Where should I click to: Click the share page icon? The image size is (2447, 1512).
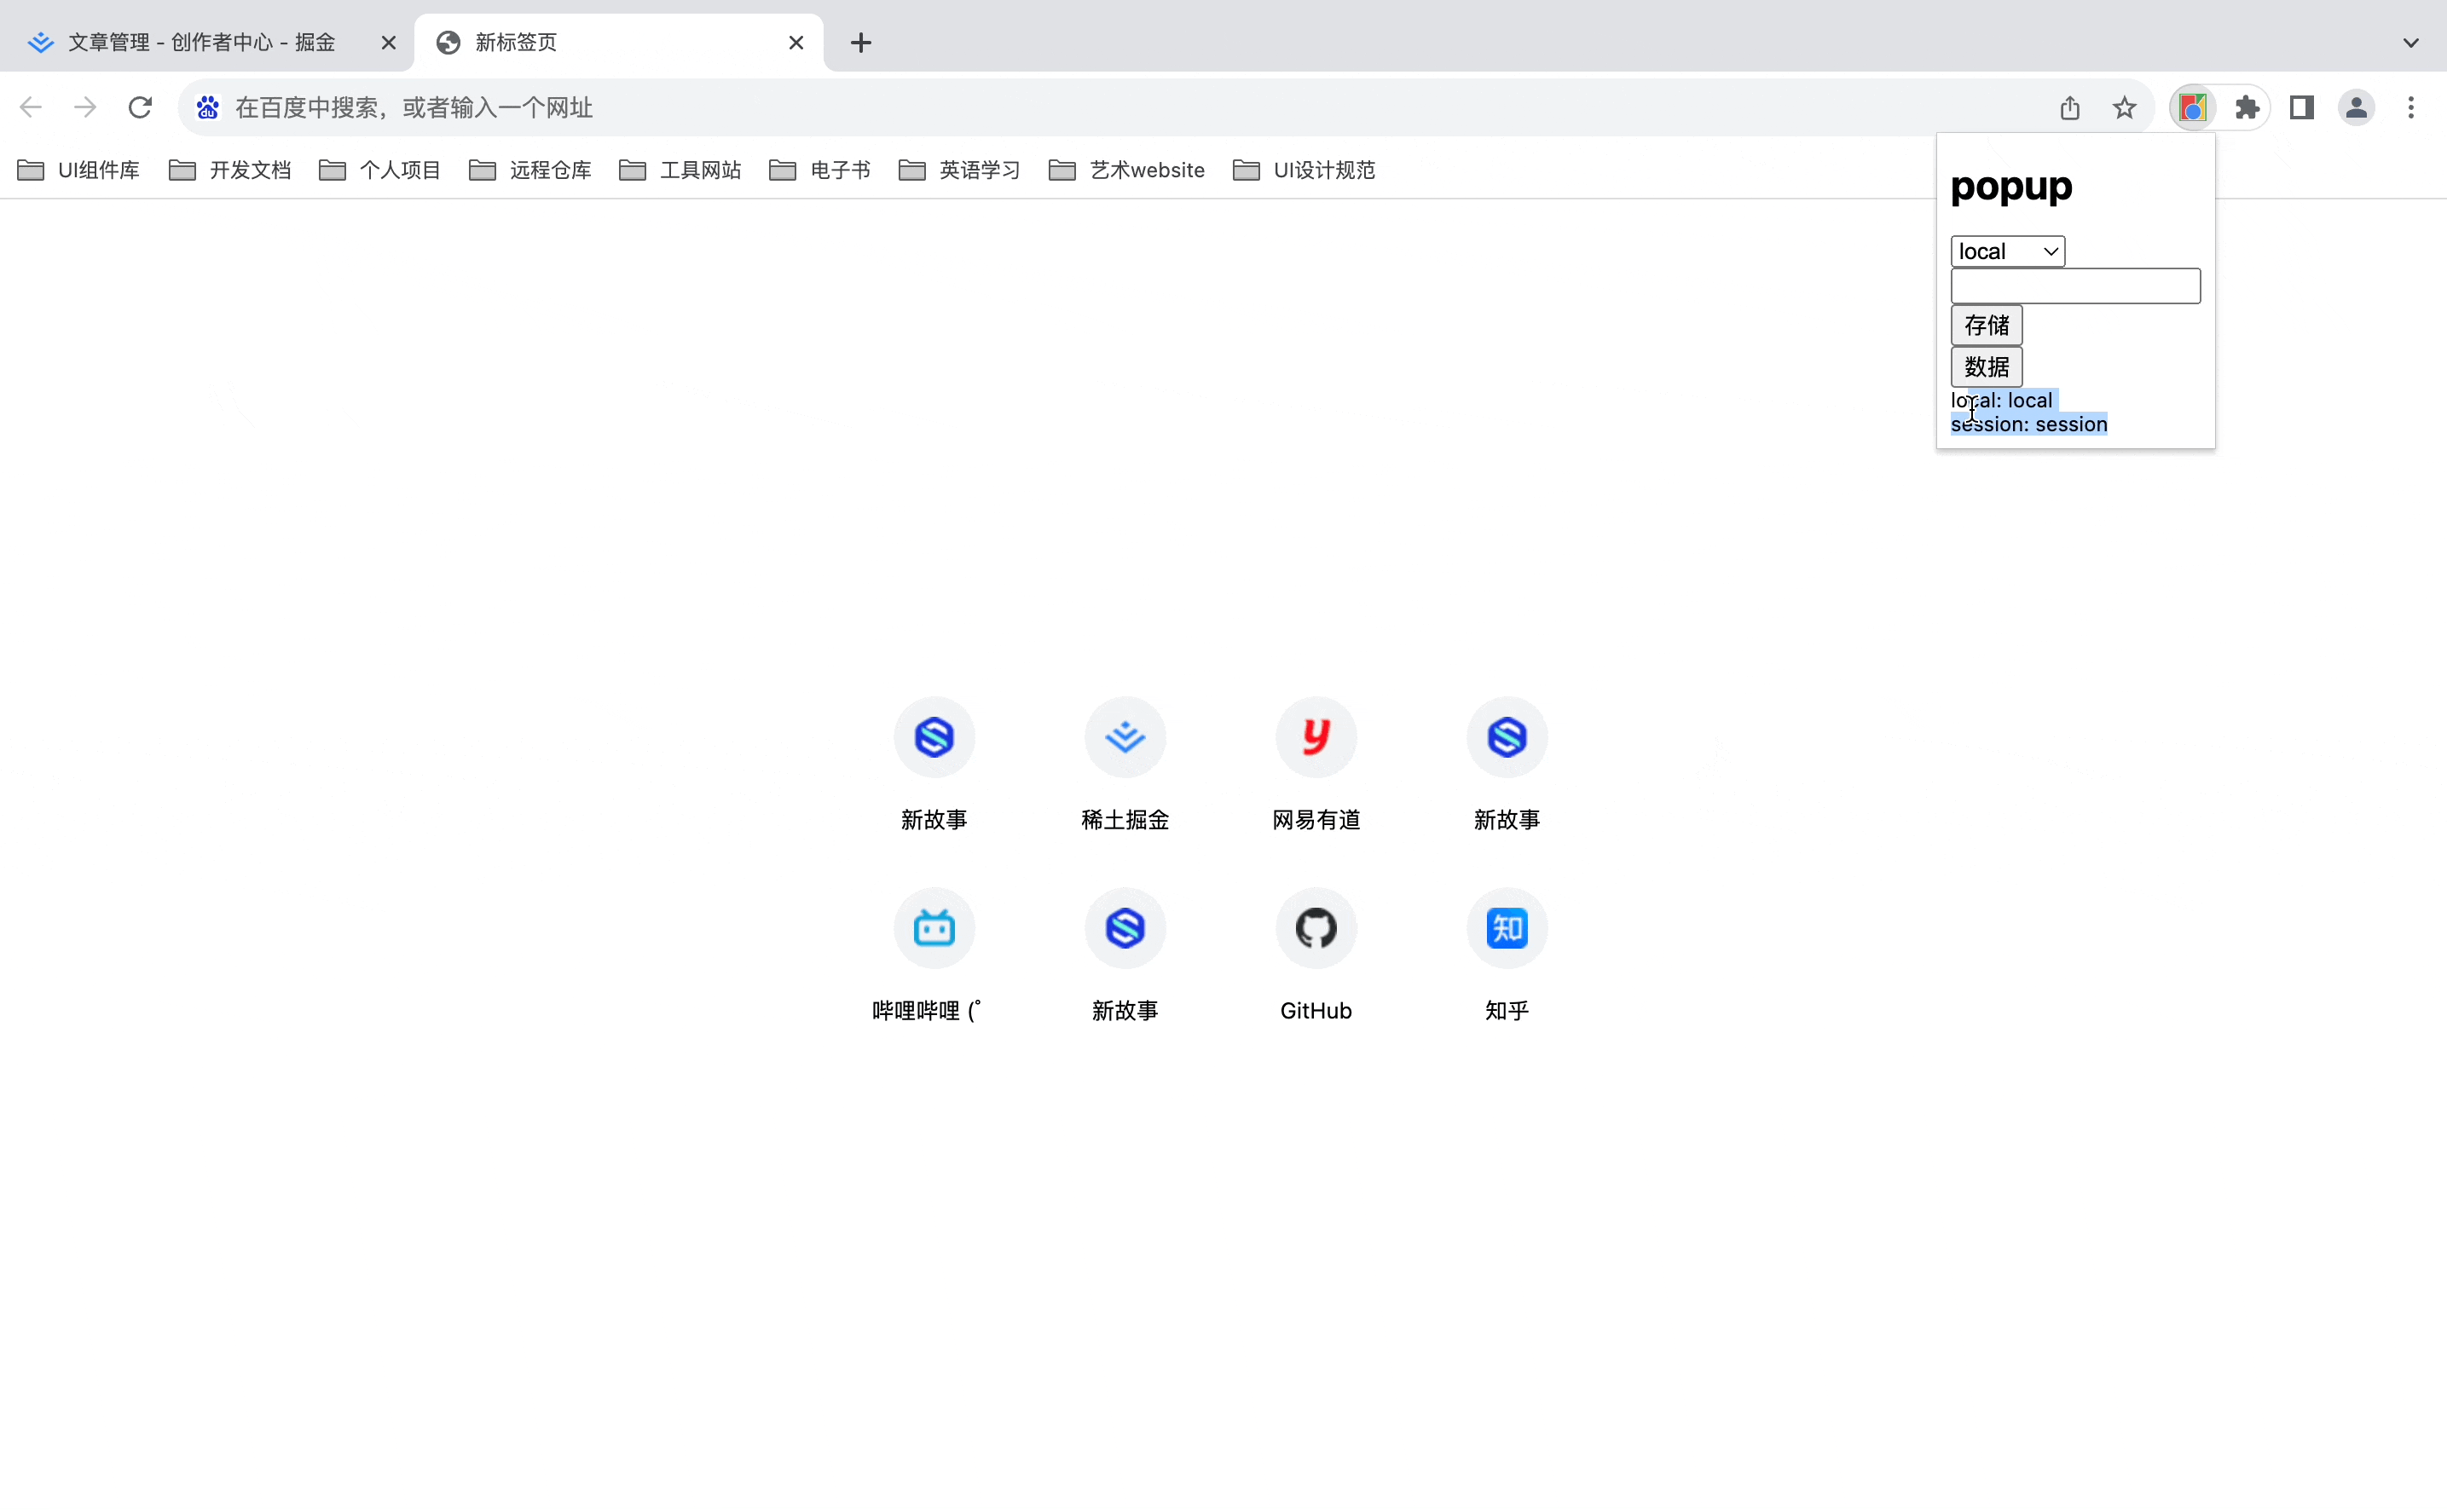pyautogui.click(x=2070, y=107)
